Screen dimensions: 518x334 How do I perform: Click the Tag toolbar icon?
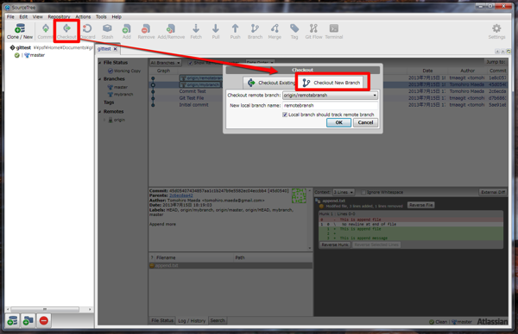[294, 31]
